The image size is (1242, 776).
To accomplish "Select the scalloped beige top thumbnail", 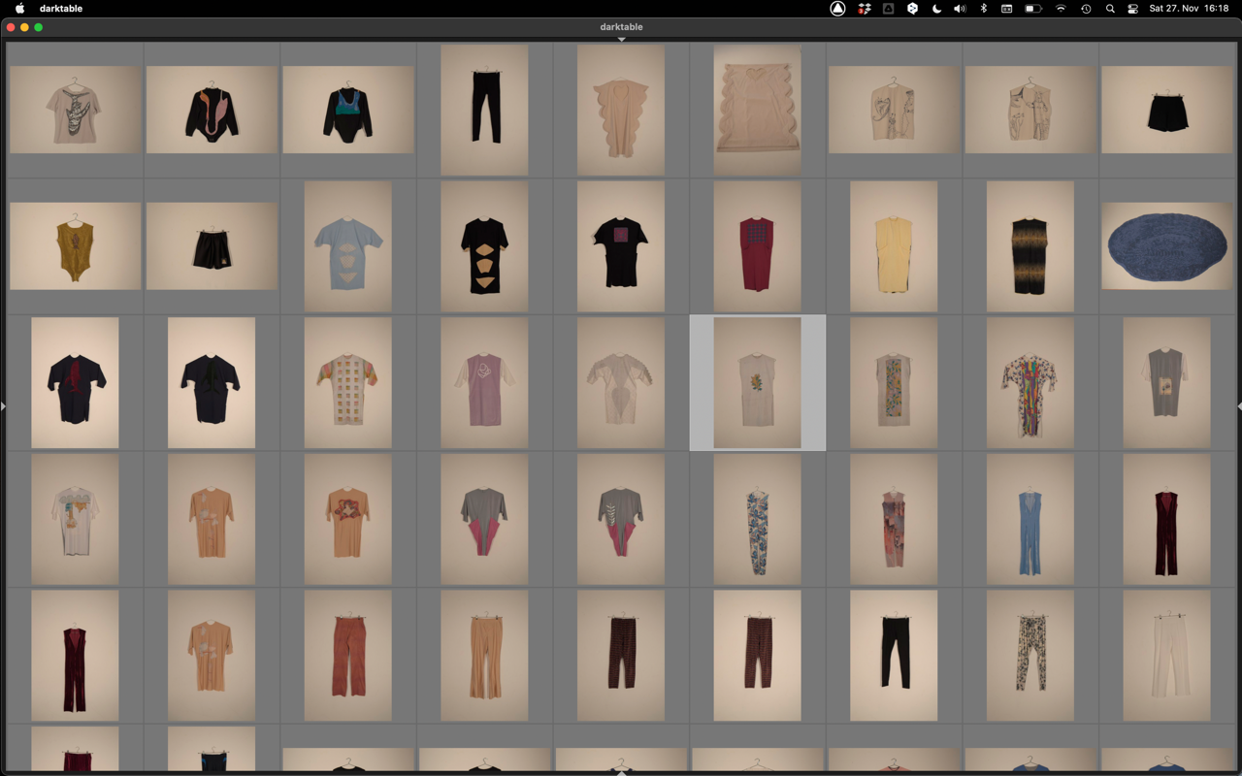I will tap(621, 110).
